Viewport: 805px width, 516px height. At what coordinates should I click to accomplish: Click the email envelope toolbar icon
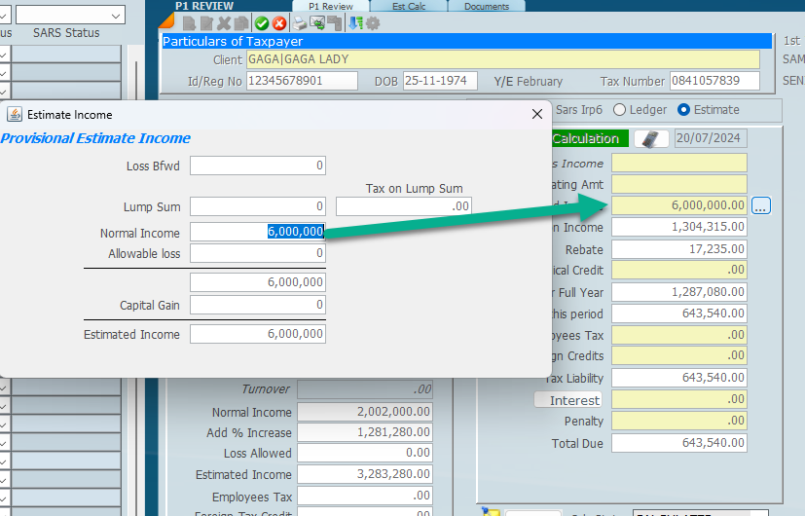tap(317, 23)
